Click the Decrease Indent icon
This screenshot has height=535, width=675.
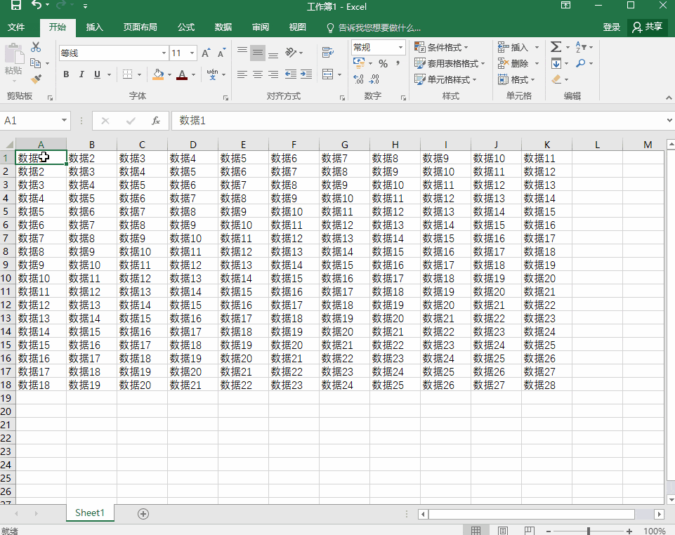click(x=291, y=74)
